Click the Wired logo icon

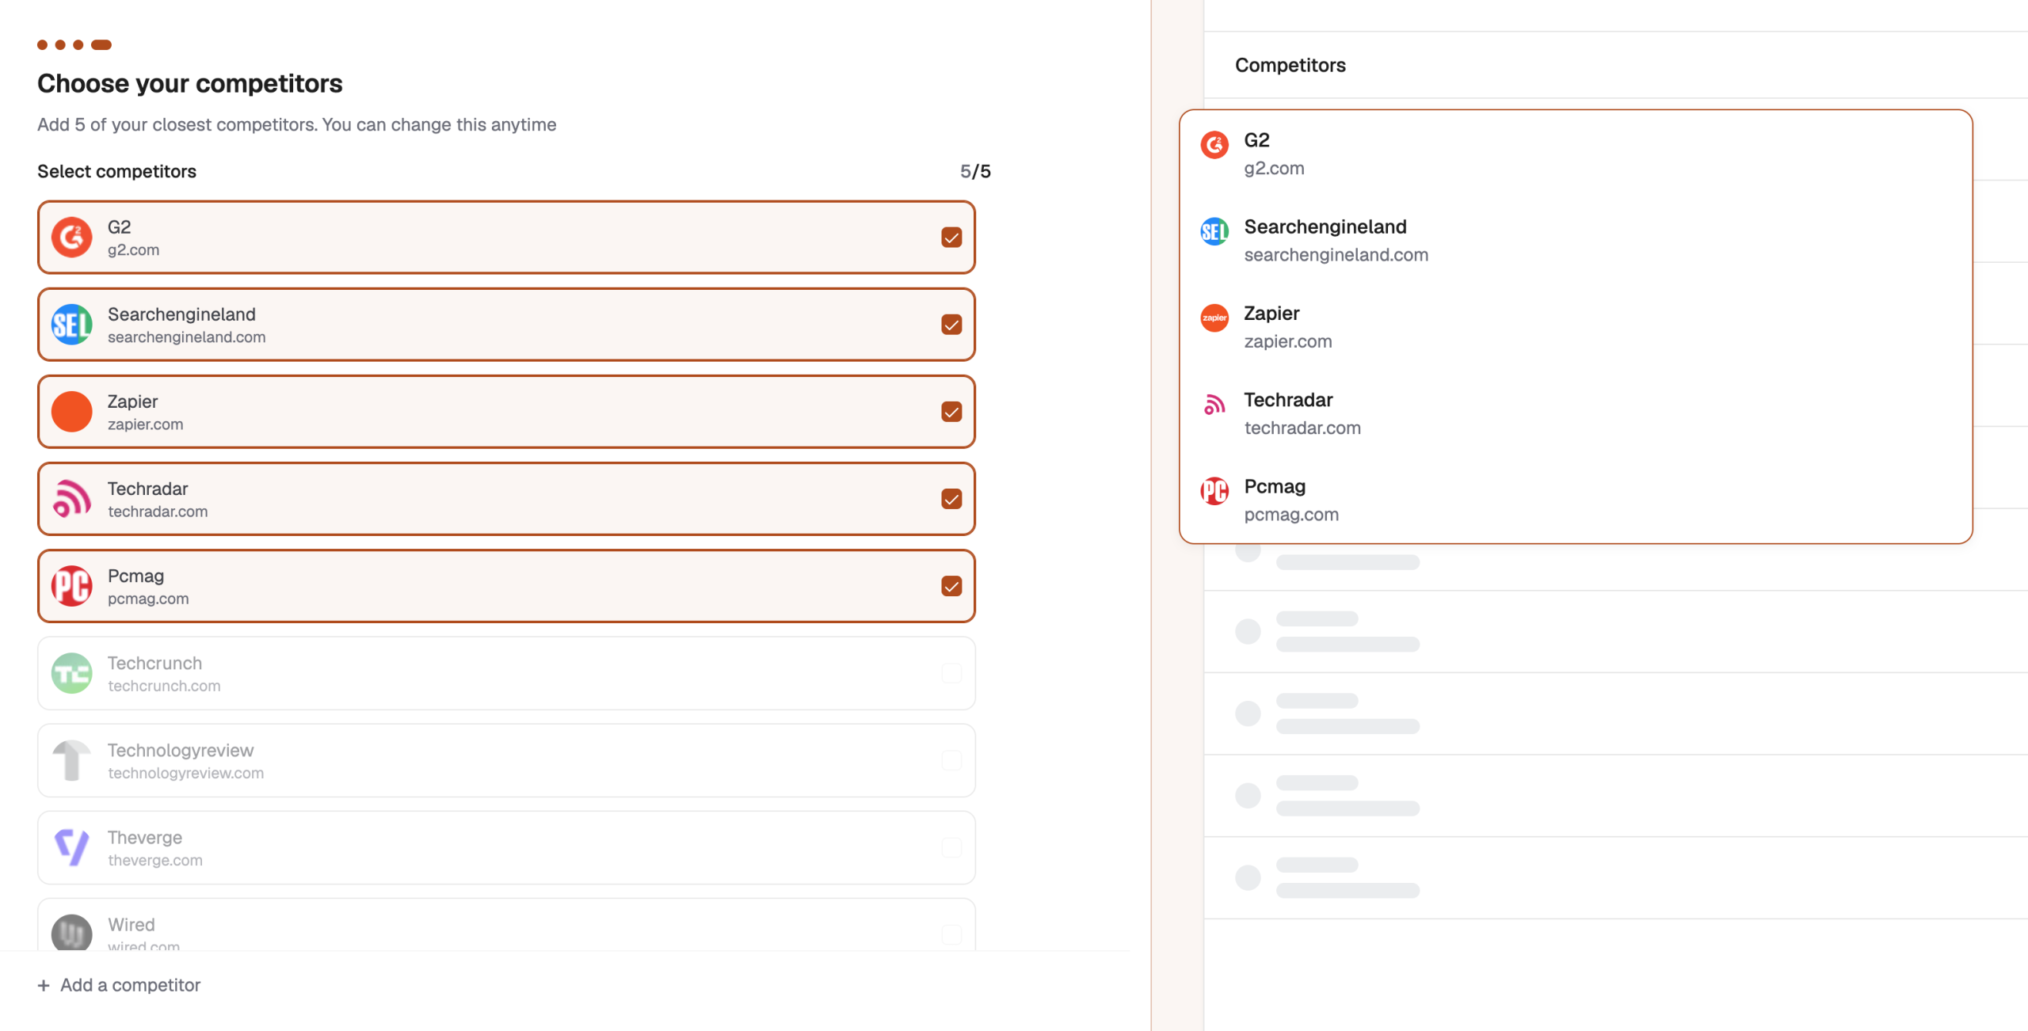click(x=71, y=933)
